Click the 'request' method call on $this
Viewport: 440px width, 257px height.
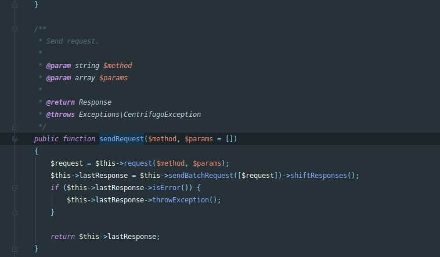pos(138,163)
